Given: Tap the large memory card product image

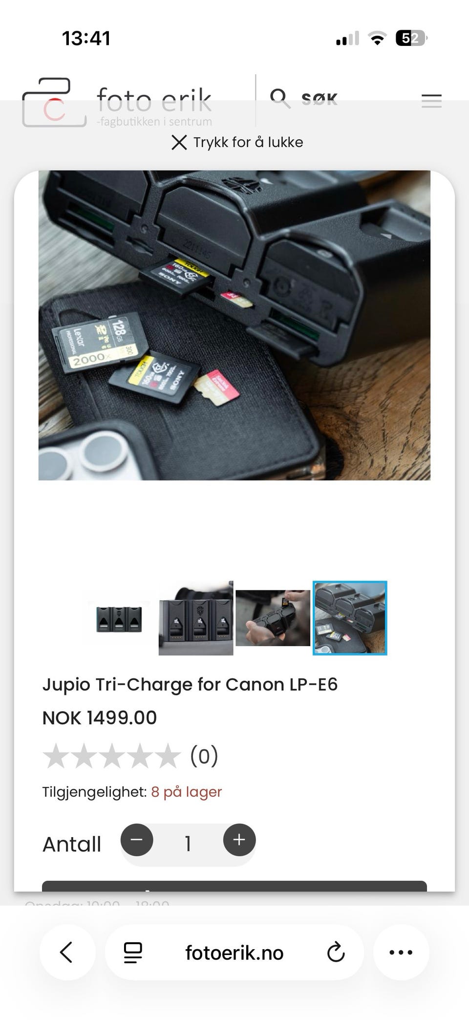Looking at the screenshot, I should 234,325.
